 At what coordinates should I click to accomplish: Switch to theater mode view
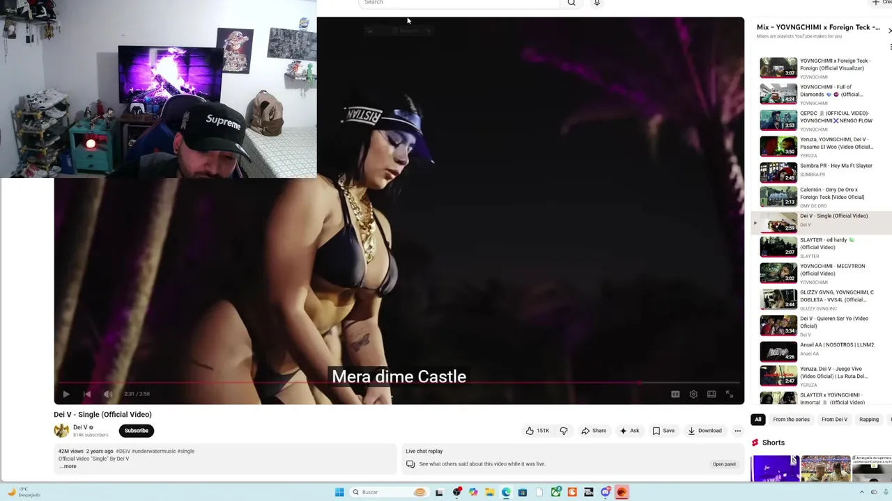click(712, 394)
